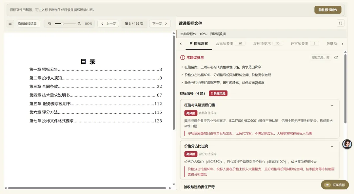
Task: Adjust the zoom level slider
Action: coord(65,24)
